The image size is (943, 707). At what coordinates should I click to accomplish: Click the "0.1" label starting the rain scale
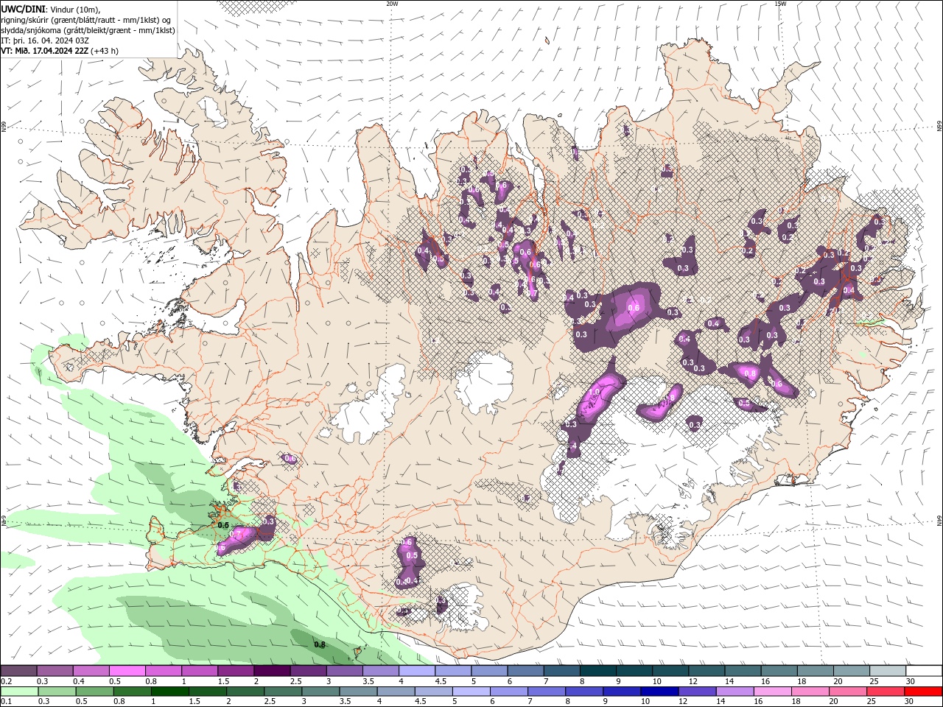[6, 702]
